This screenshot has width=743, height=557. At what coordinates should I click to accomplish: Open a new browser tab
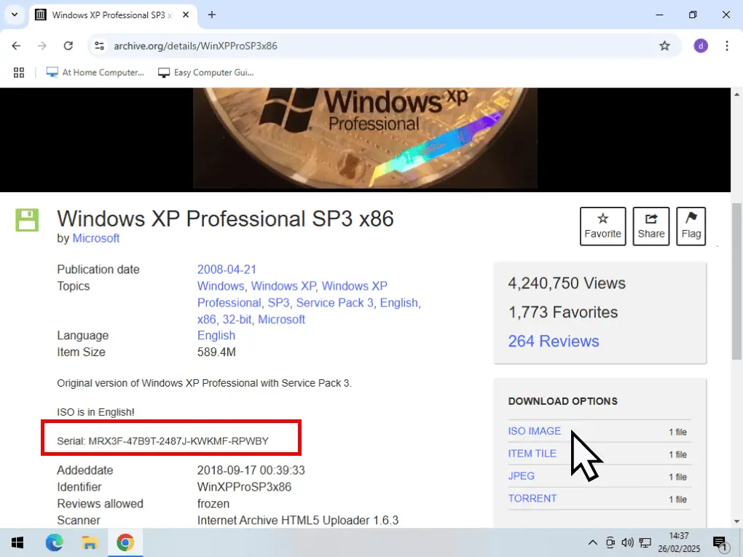[x=212, y=15]
